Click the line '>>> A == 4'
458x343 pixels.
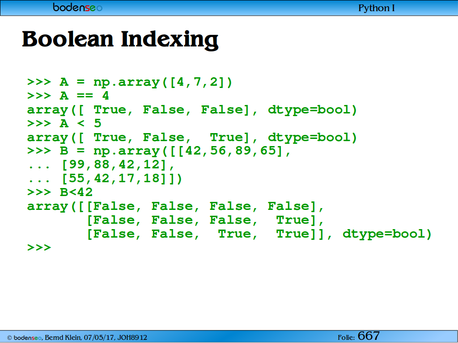(68, 96)
